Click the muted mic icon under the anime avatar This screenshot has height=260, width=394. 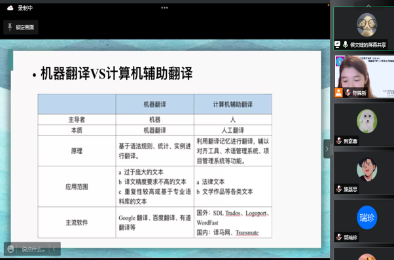tap(339, 189)
